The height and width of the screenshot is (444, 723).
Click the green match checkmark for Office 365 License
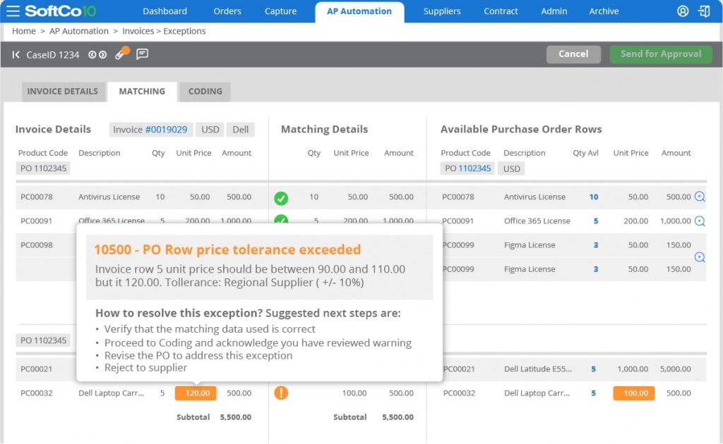click(x=281, y=220)
